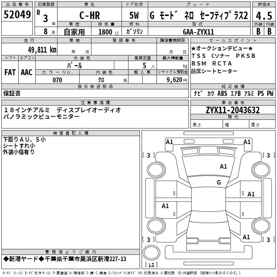Select the interior color クロ

[x=101, y=80]
